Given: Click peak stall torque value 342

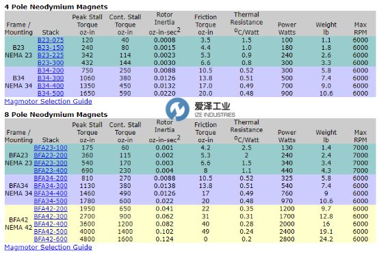Looking at the screenshot, I should coord(88,55).
